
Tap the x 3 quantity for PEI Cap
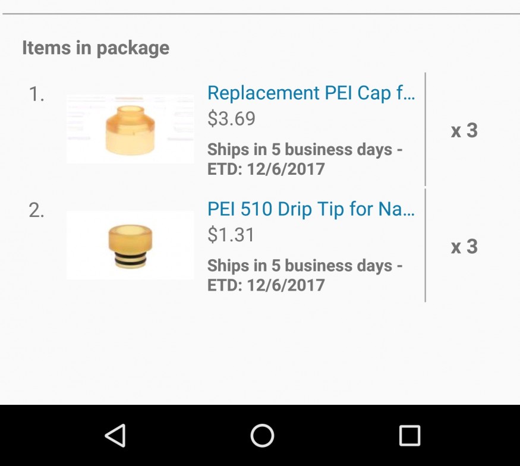click(464, 131)
